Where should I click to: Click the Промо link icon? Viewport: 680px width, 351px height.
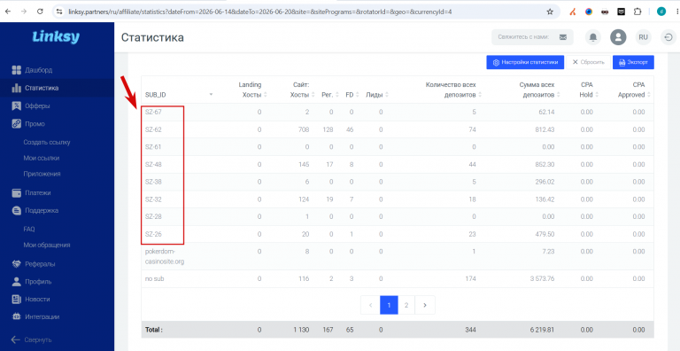(x=17, y=124)
